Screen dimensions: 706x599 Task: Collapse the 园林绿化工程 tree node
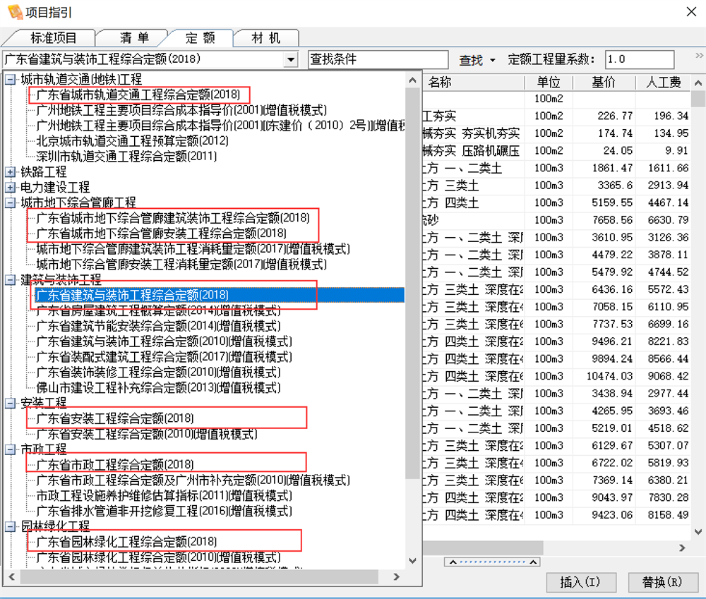point(11,526)
